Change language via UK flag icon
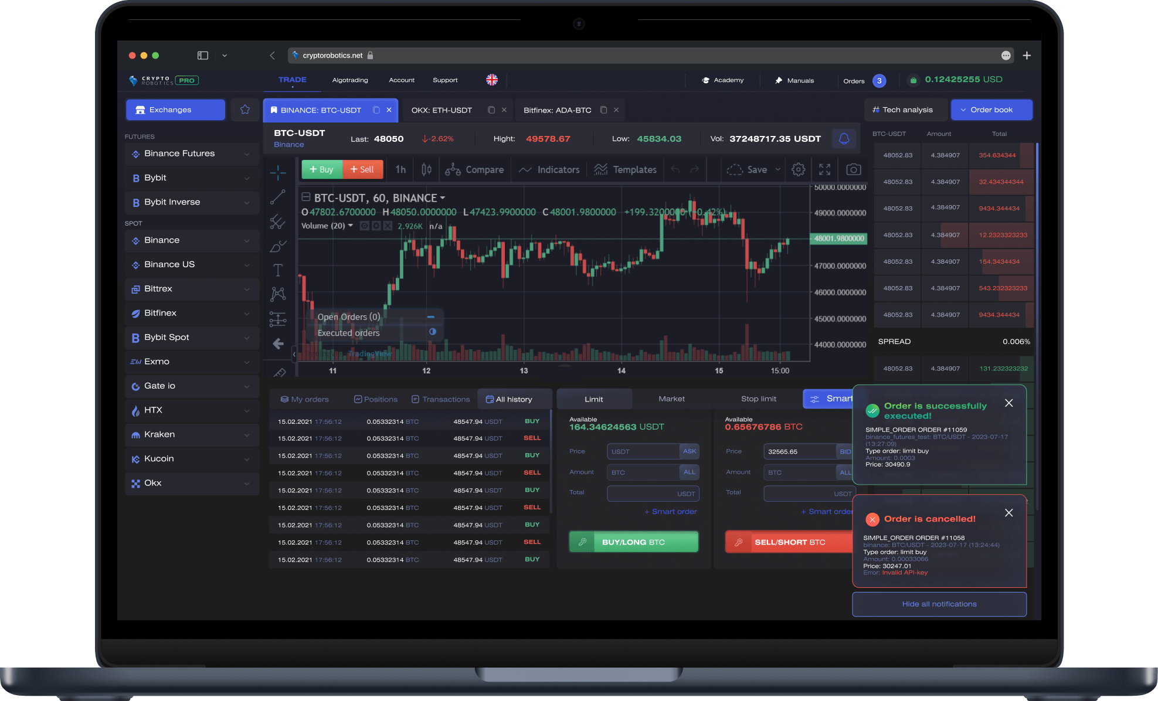1158x701 pixels. coord(492,80)
